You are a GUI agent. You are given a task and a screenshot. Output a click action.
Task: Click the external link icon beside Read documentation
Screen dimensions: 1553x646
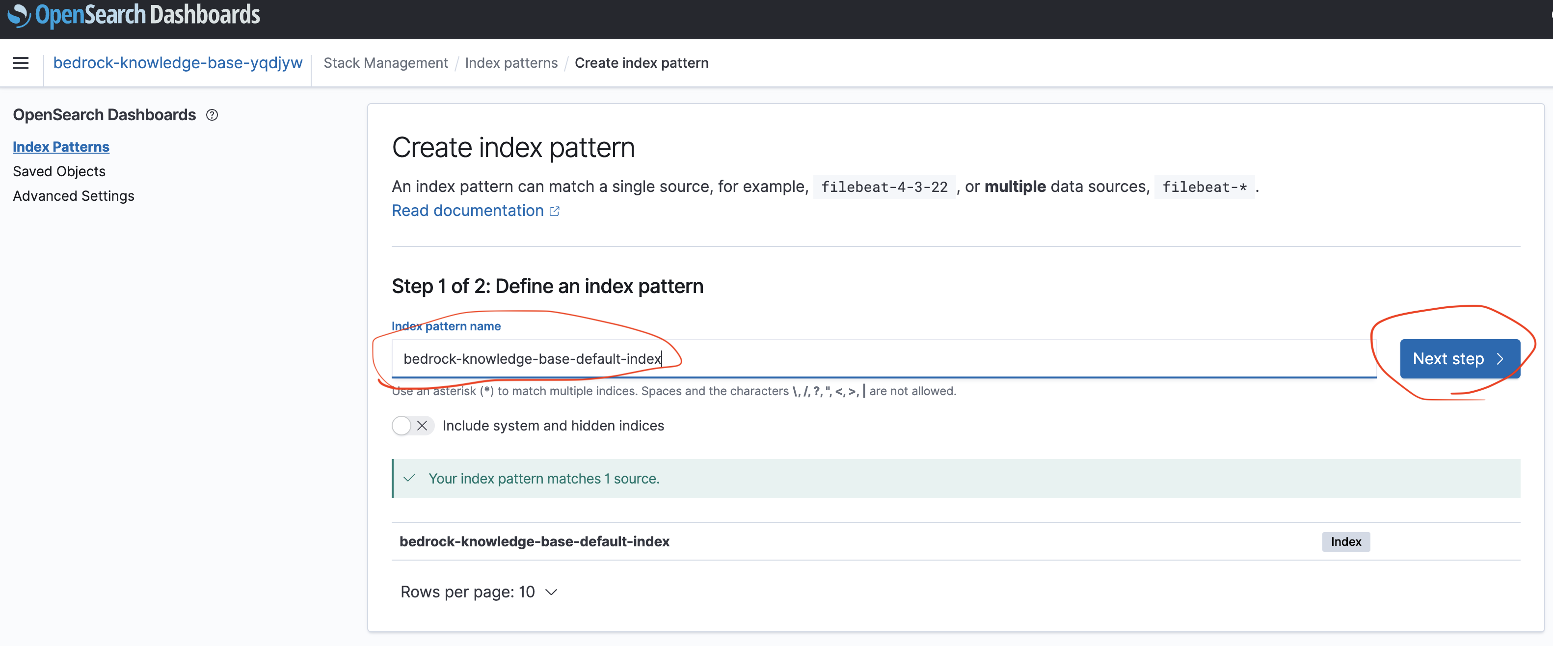click(x=555, y=211)
